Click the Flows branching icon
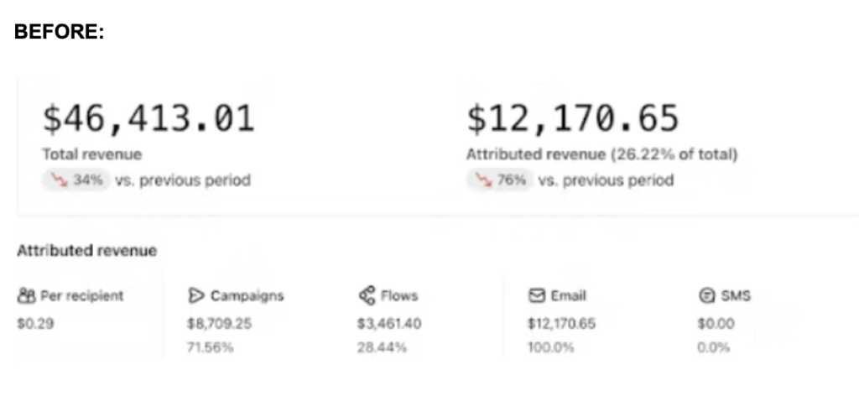Screen dimensions: 859x396 [x=366, y=295]
